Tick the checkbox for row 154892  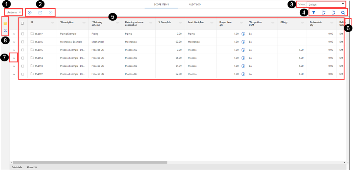23,74
